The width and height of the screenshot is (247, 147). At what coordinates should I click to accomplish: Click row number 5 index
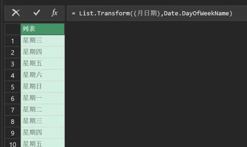pos(13,87)
